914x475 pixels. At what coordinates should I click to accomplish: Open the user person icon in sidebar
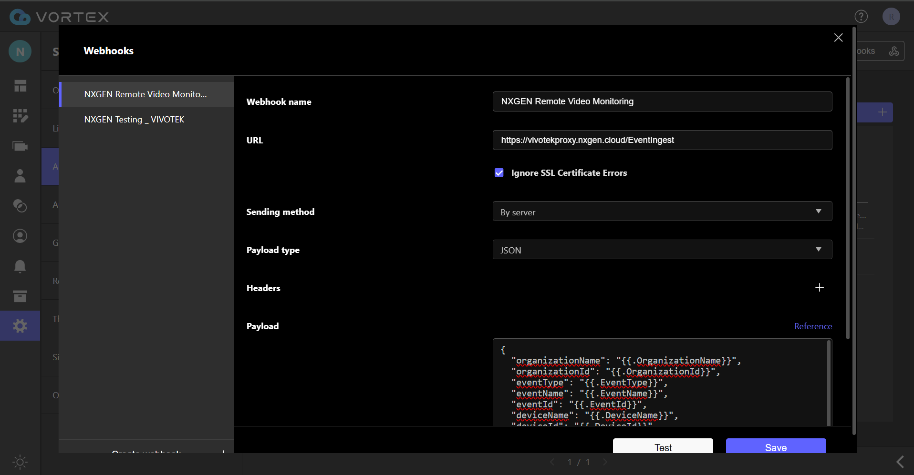(20, 176)
